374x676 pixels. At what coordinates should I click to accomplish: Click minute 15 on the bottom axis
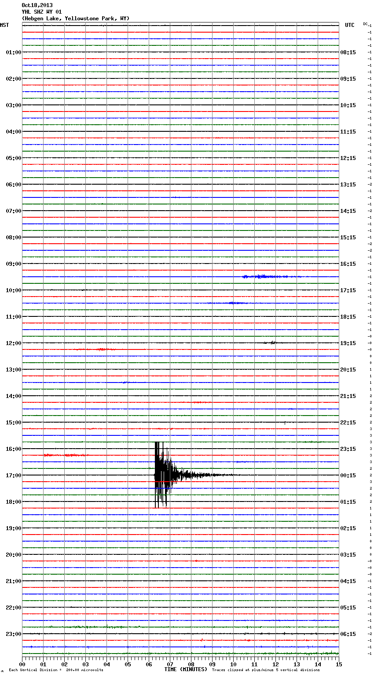[x=338, y=664]
